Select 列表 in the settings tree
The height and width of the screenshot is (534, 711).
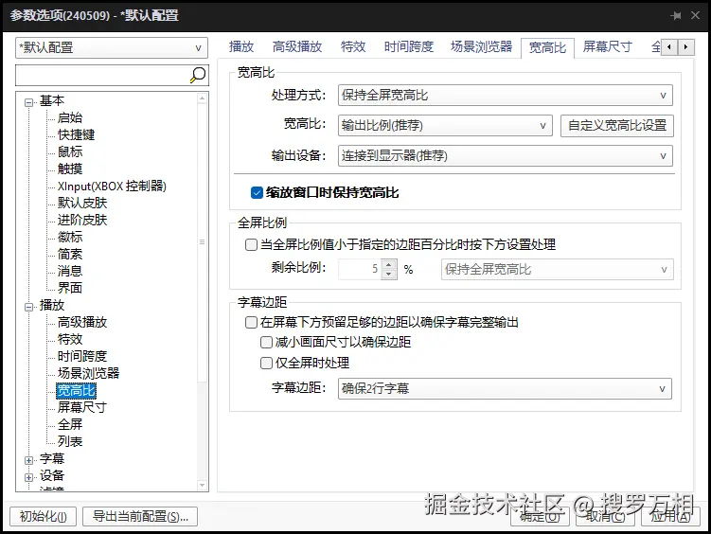click(70, 441)
